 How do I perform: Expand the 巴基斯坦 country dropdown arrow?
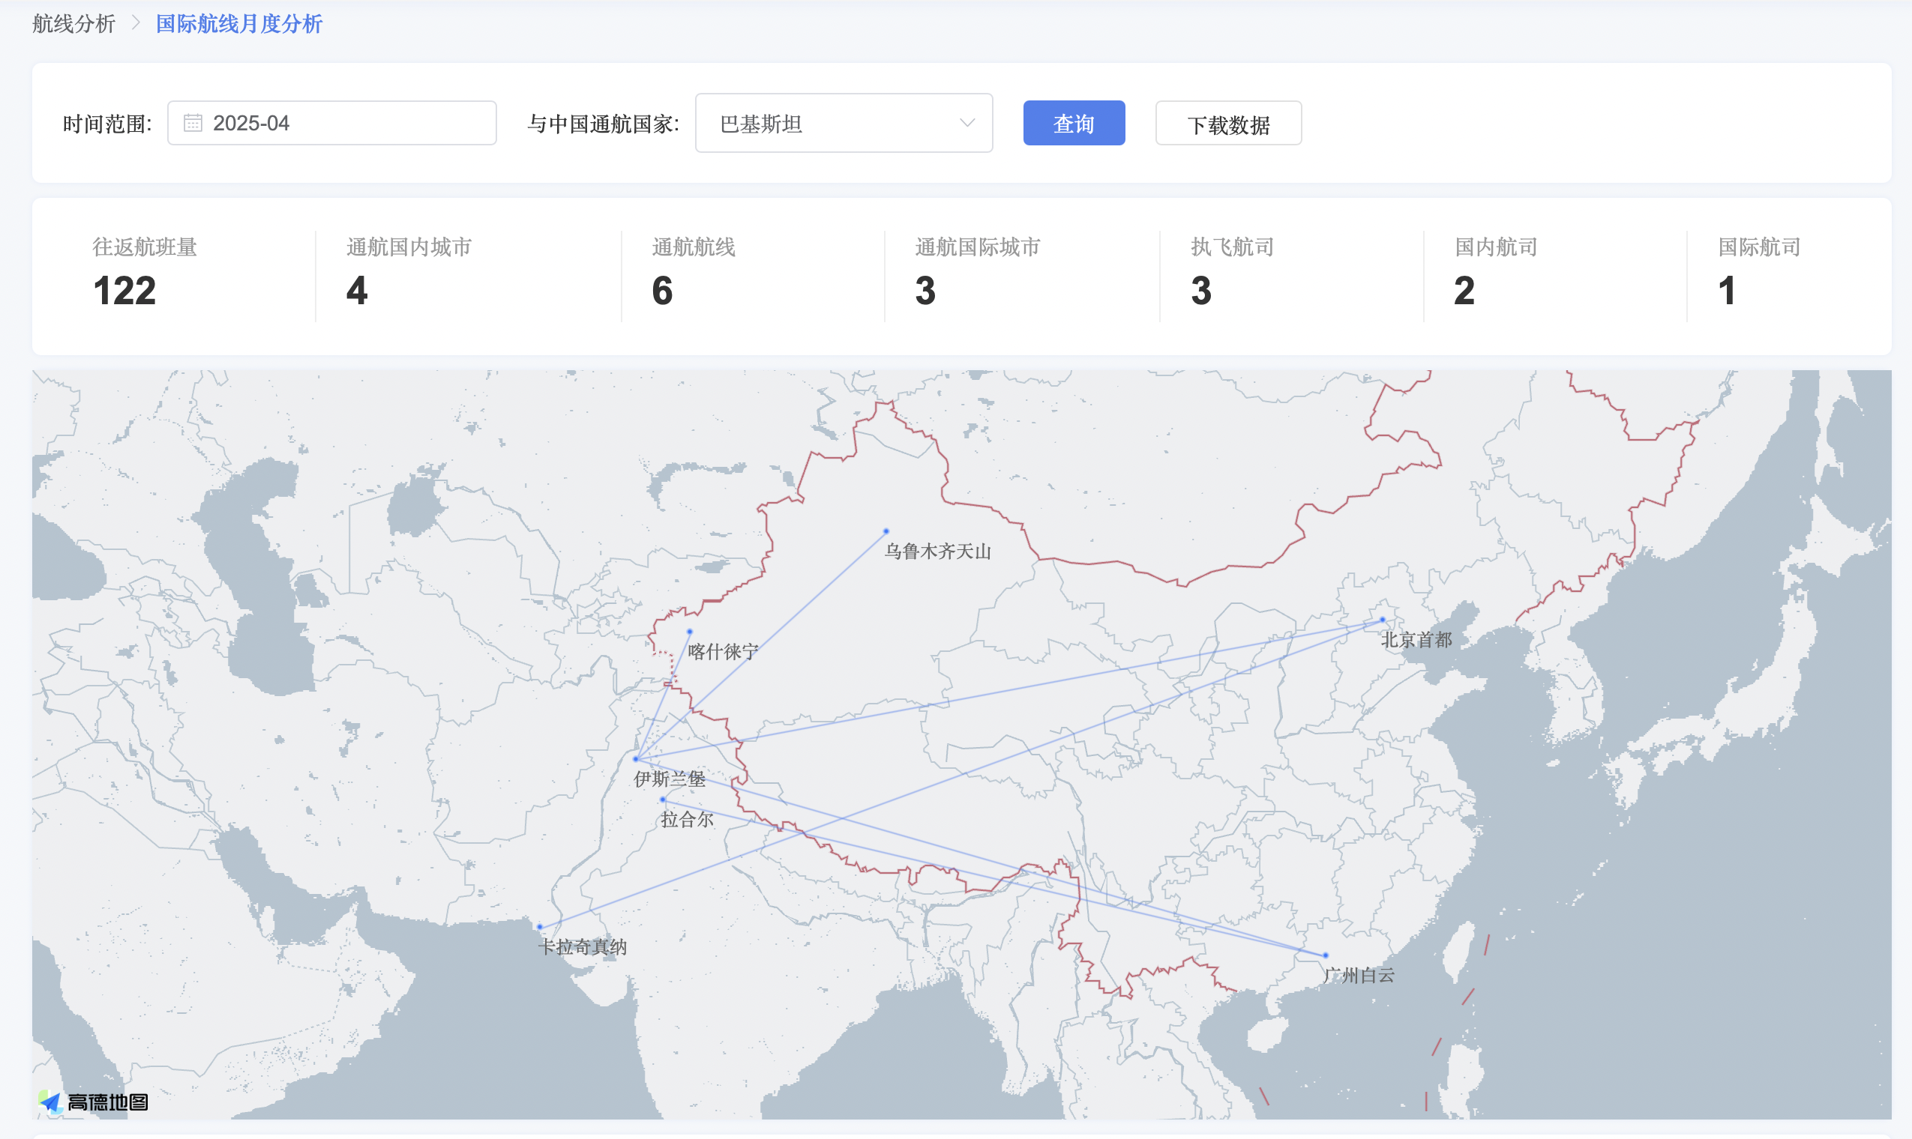click(x=966, y=123)
